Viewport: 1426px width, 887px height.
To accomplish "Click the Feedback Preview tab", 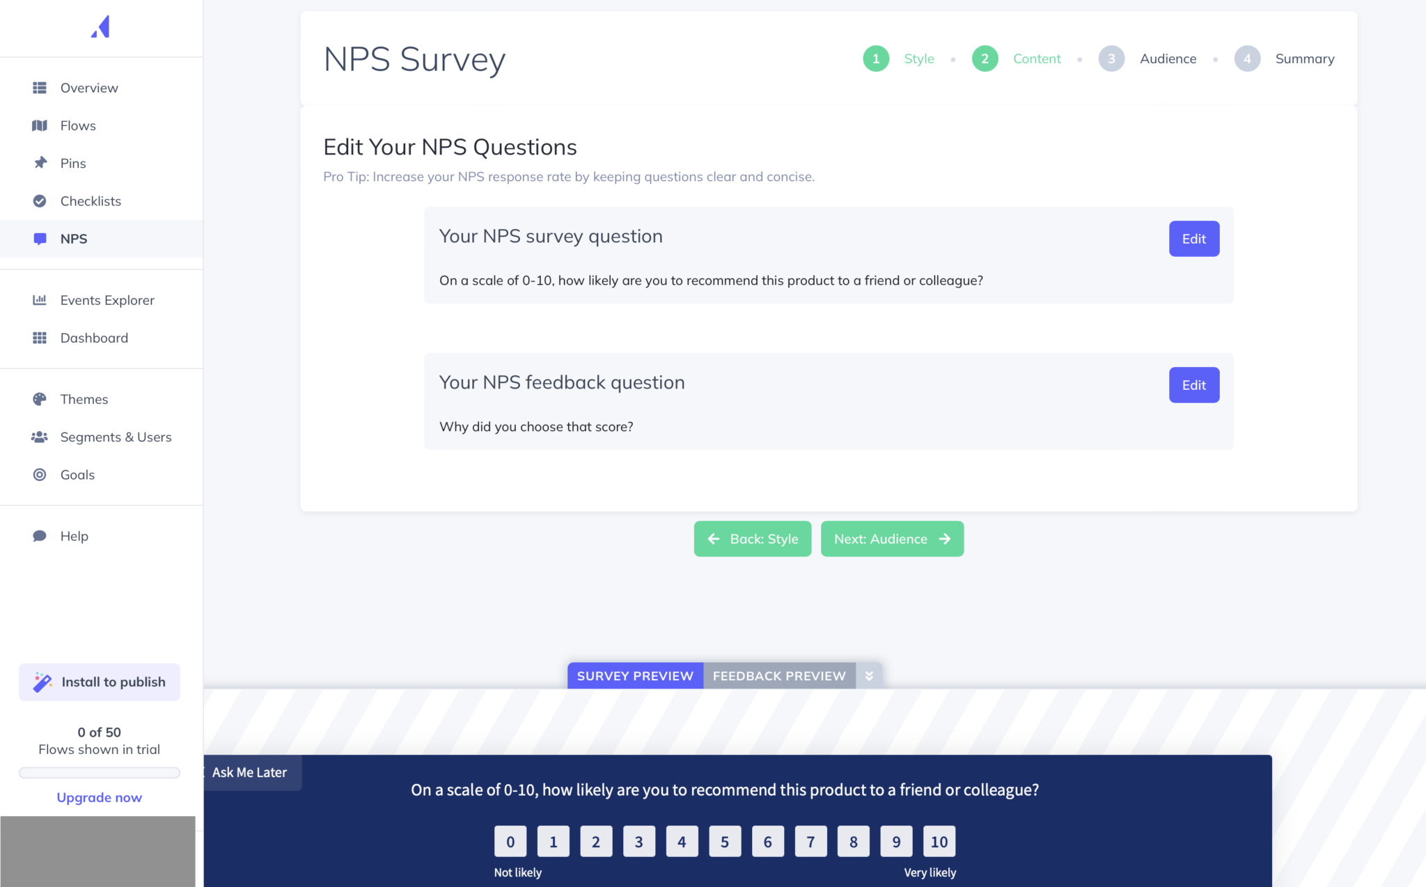I will click(x=779, y=675).
